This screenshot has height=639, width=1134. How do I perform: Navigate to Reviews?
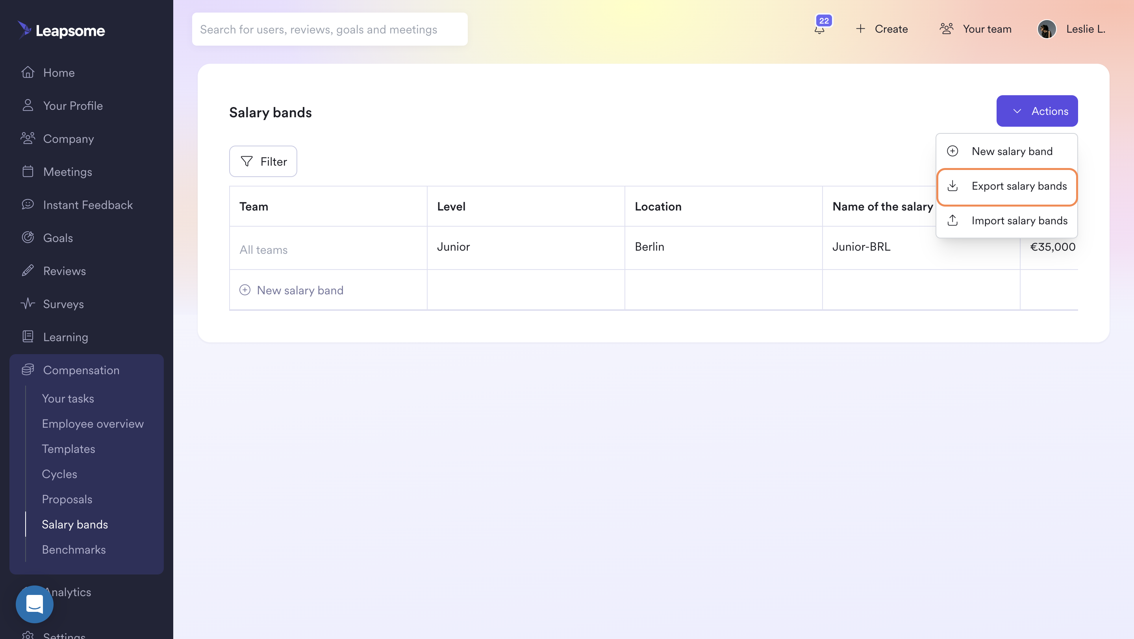(x=65, y=271)
